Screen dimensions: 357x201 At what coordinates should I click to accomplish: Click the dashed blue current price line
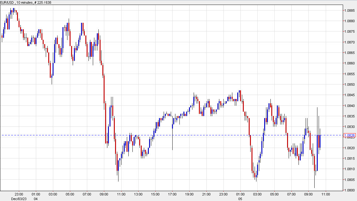pyautogui.click(x=172, y=135)
